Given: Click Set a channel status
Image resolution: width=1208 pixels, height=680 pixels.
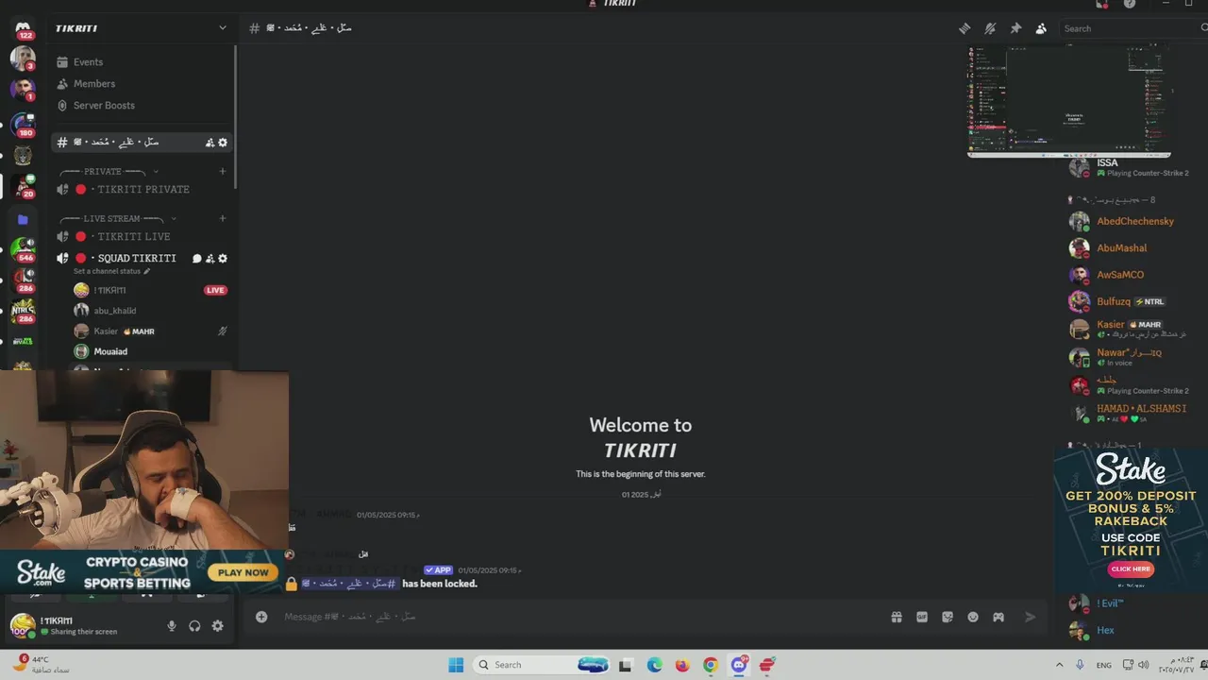Looking at the screenshot, I should tap(111, 272).
